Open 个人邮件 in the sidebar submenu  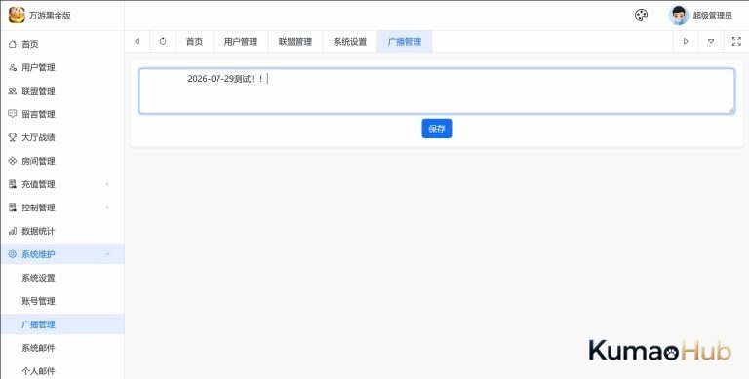pyautogui.click(x=62, y=371)
